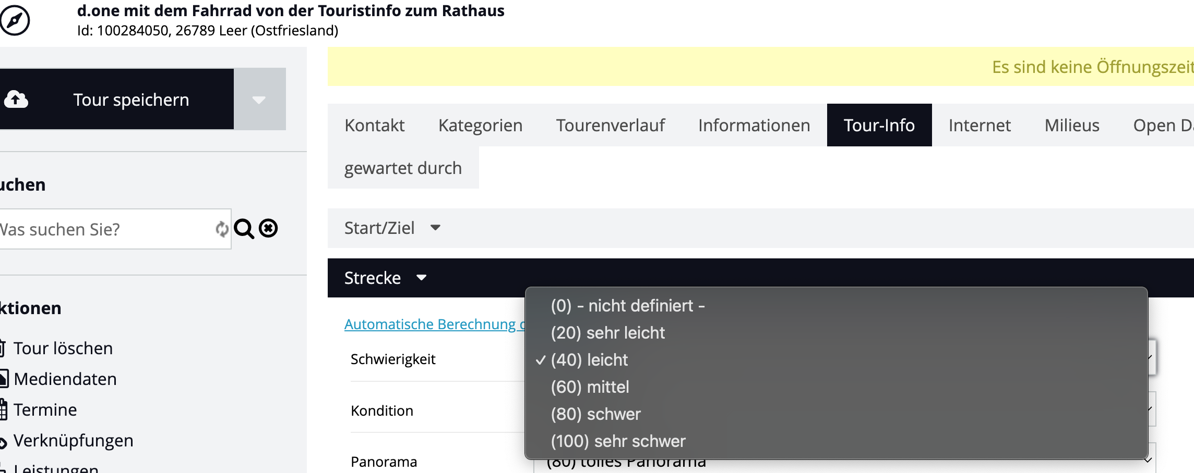This screenshot has height=473, width=1194.
Task: Click the magnifying glass search icon
Action: [x=244, y=229]
